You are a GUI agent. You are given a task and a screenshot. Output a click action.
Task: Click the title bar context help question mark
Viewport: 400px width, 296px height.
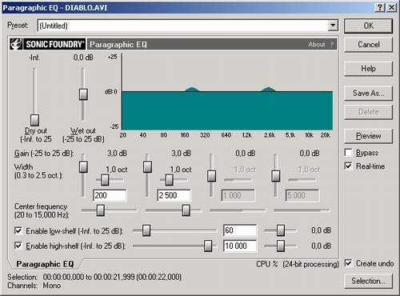380,7
